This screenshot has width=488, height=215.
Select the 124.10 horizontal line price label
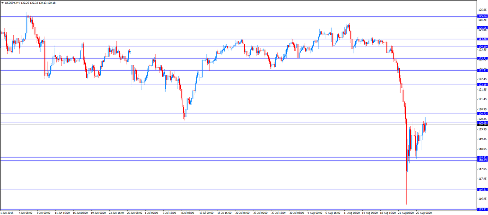click(x=483, y=47)
